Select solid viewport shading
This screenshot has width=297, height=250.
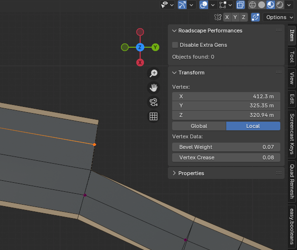(262, 5)
